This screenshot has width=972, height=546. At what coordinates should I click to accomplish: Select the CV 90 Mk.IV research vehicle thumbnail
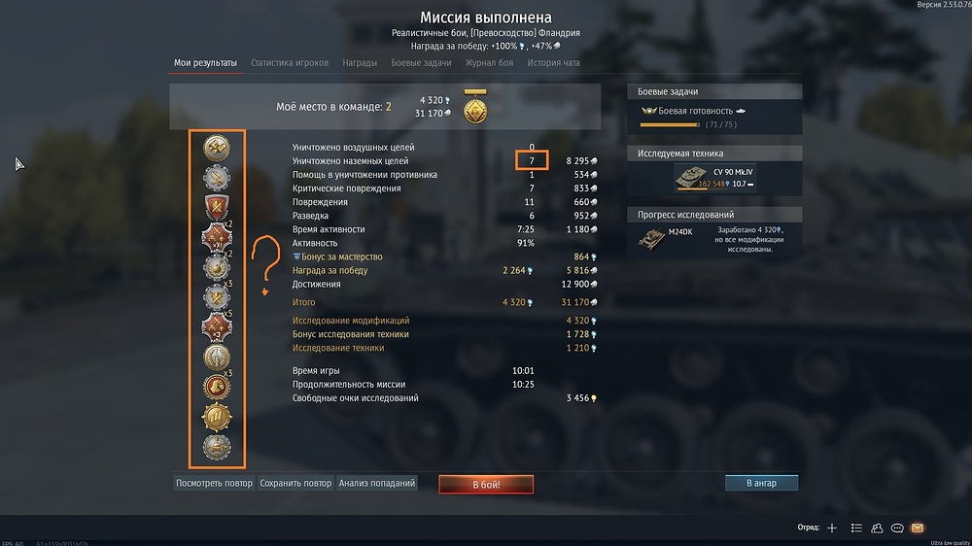(690, 177)
